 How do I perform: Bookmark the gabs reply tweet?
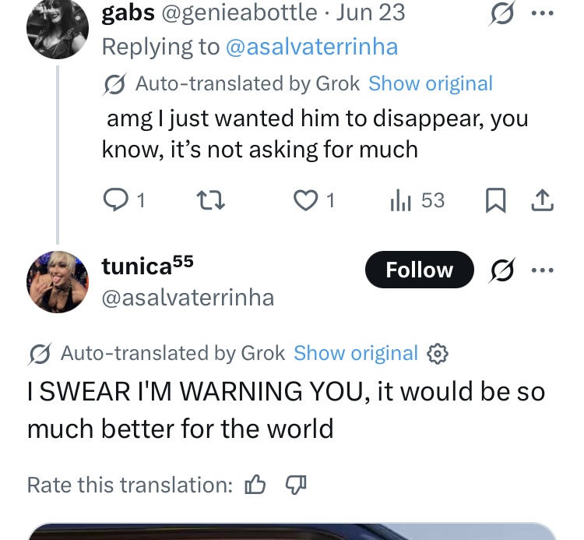[x=495, y=201]
